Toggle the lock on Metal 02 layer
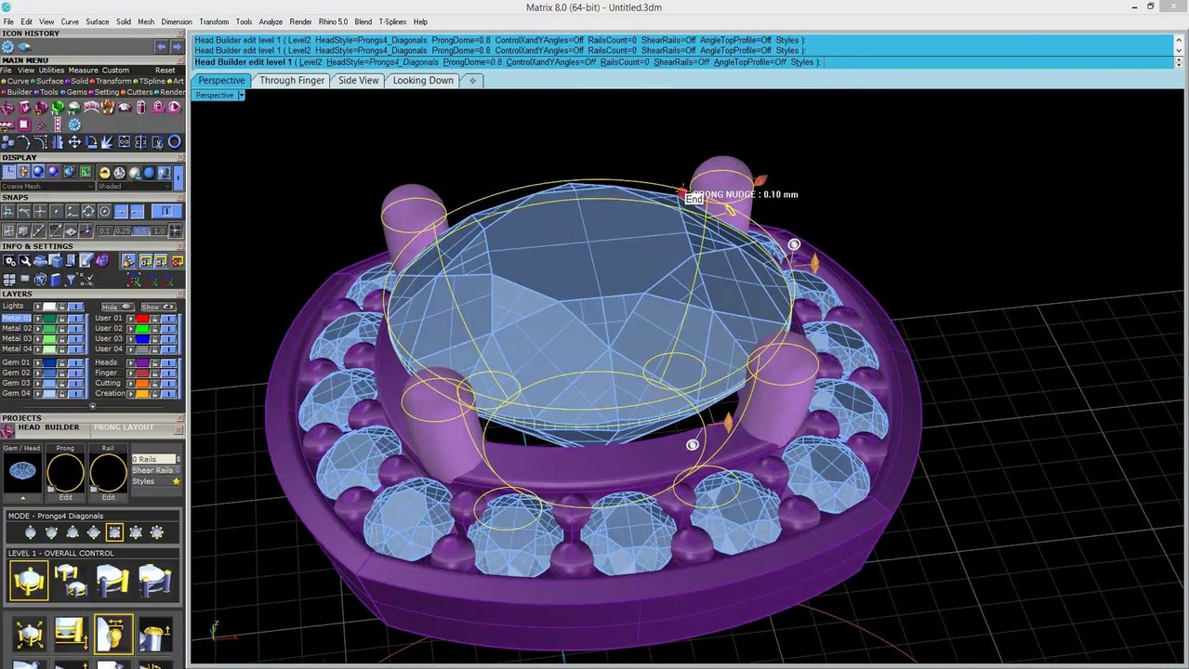The height and width of the screenshot is (669, 1189). point(61,328)
